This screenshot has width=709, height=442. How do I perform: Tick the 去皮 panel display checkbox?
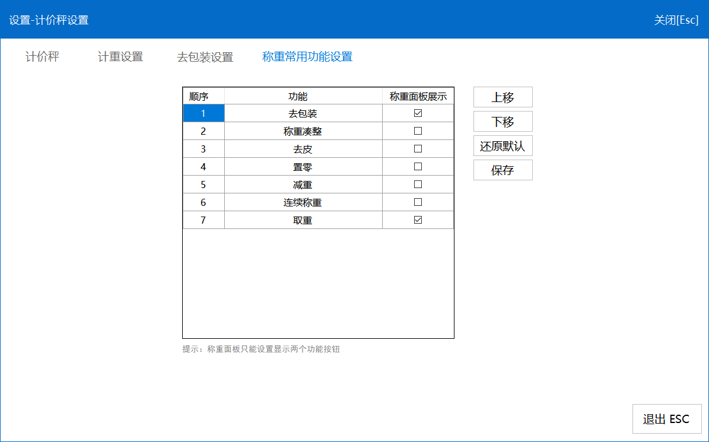(x=418, y=149)
